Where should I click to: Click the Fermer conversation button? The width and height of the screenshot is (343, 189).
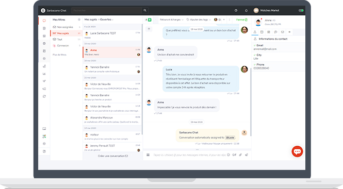[242, 20]
